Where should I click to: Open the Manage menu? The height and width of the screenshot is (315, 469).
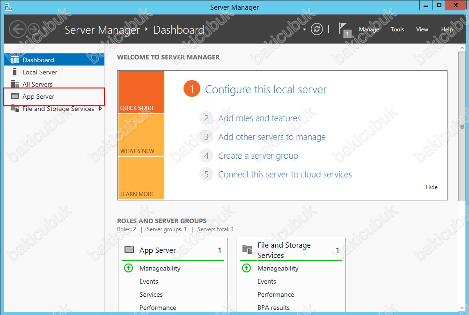(x=369, y=29)
